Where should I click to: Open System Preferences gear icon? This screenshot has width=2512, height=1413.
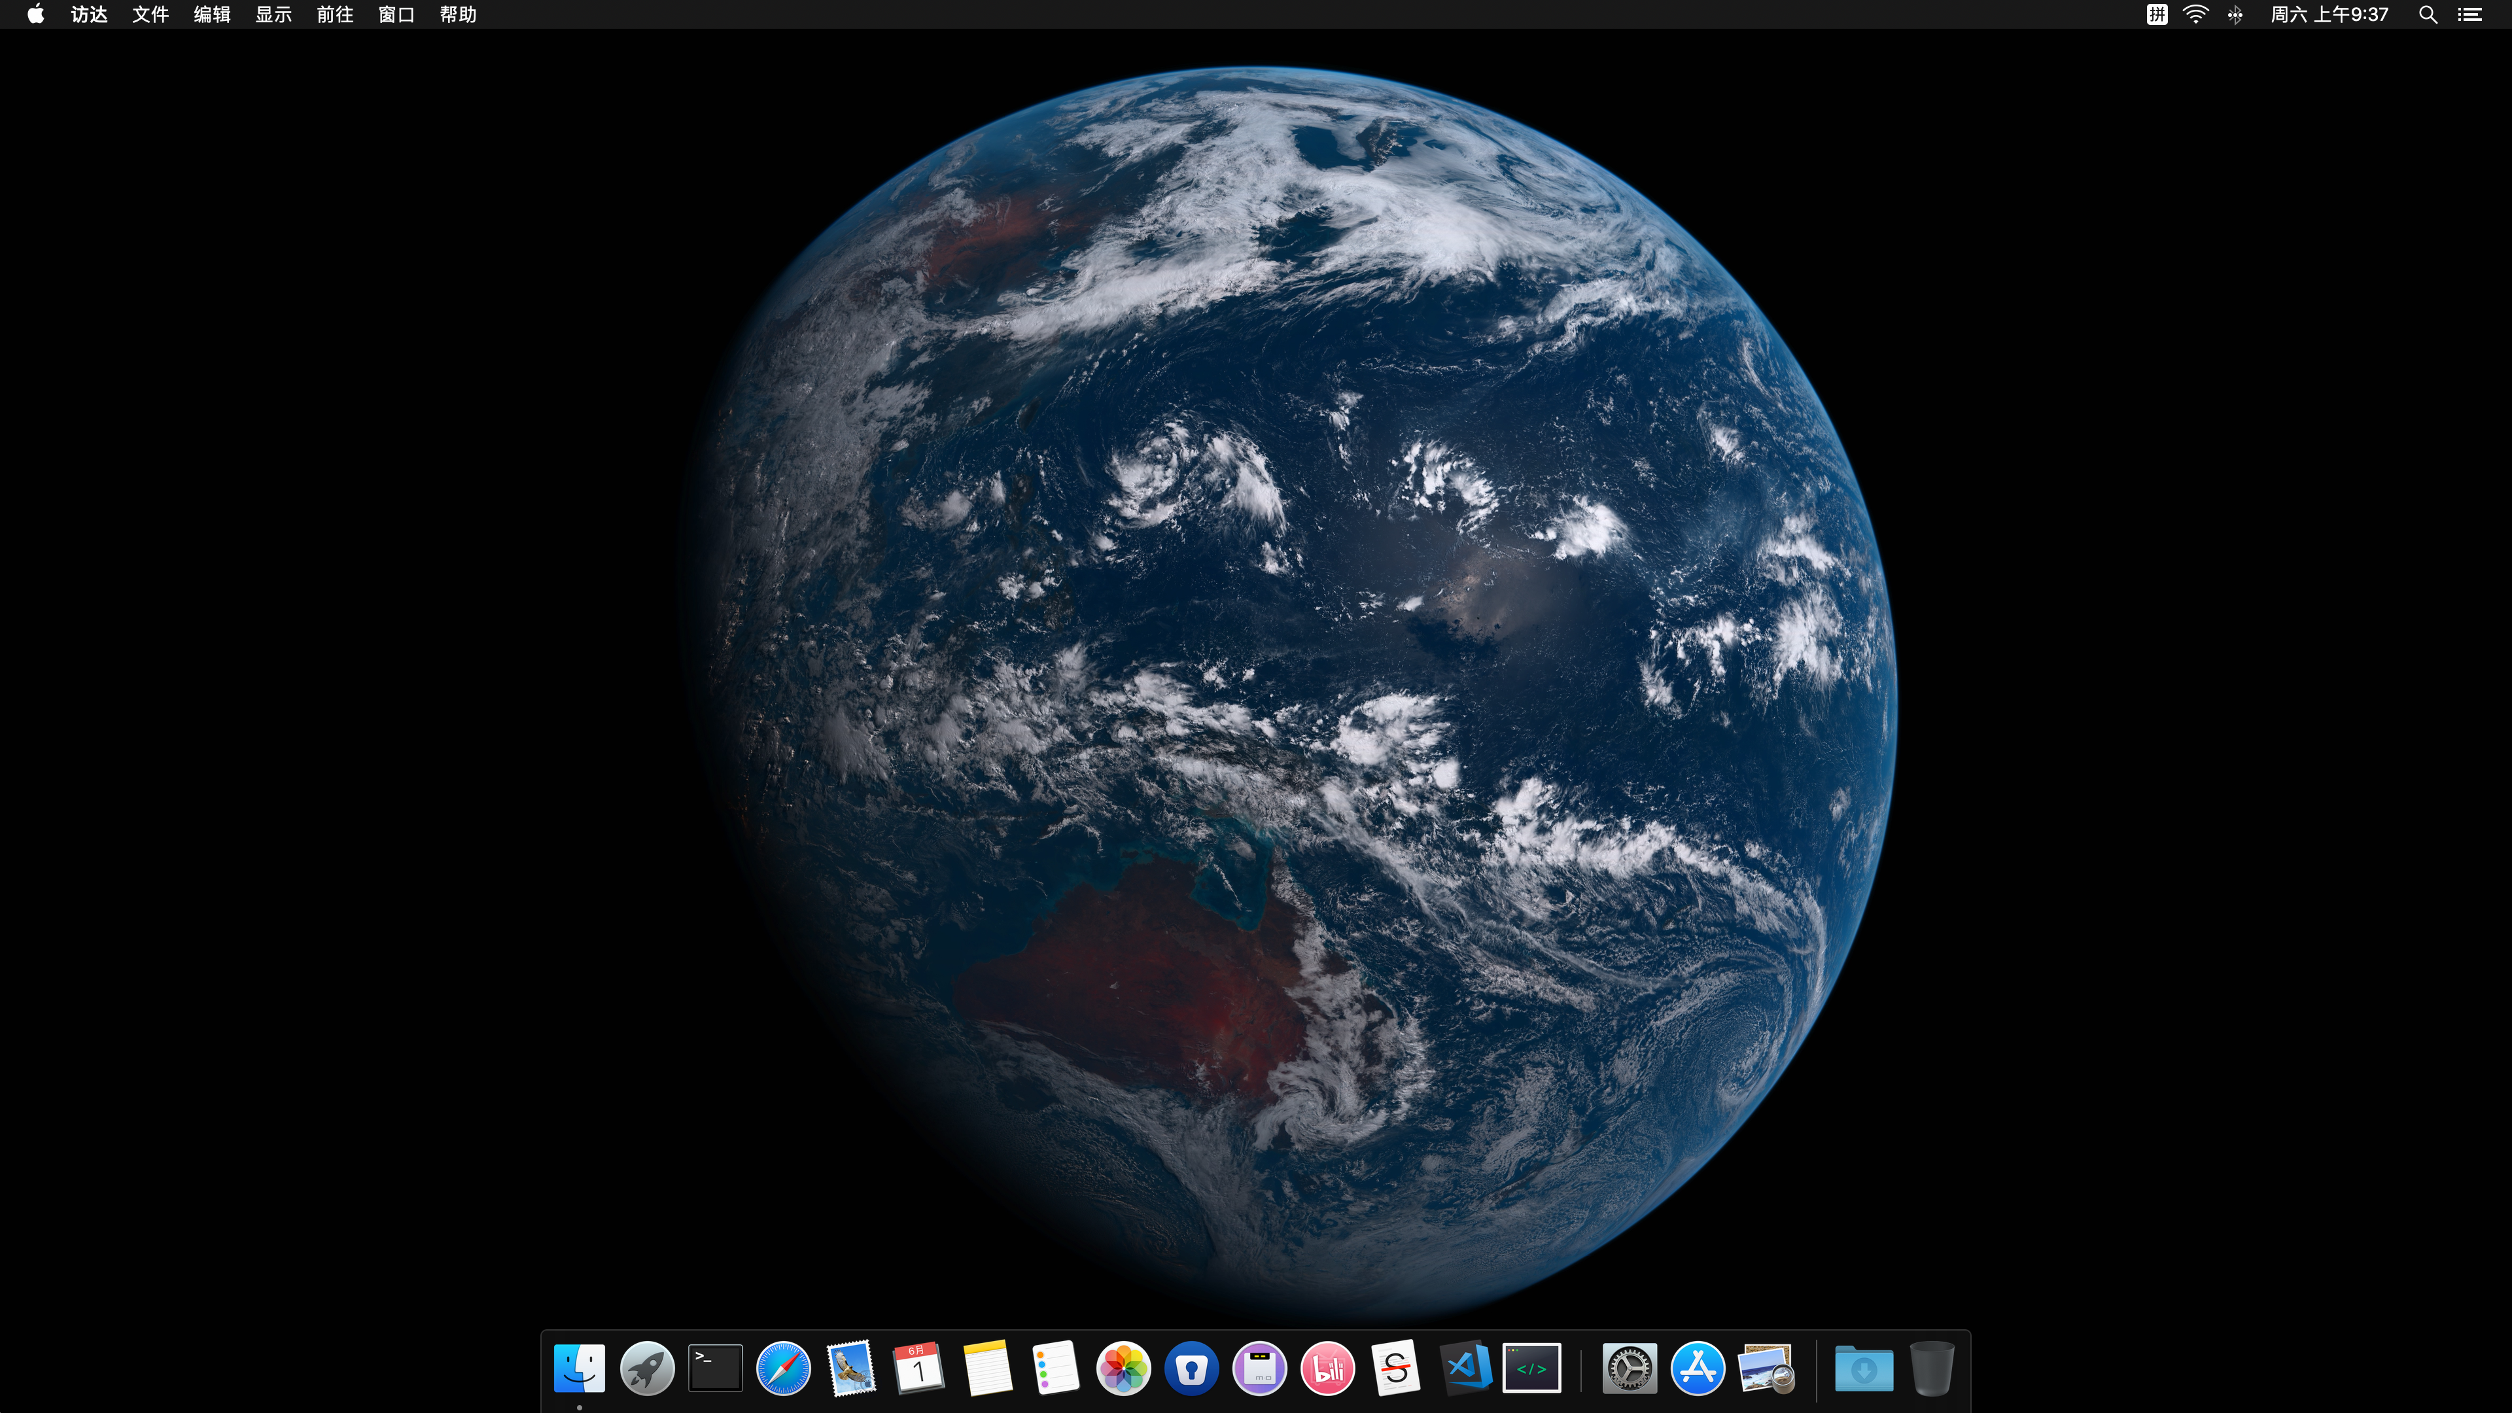[x=1630, y=1368]
